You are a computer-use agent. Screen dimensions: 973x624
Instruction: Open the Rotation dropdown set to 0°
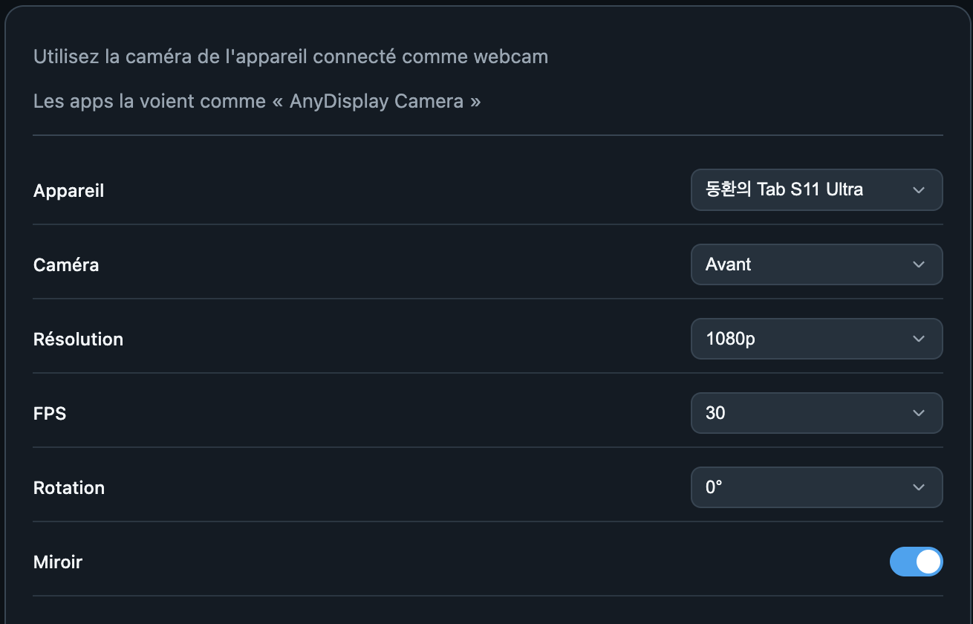[x=817, y=487]
